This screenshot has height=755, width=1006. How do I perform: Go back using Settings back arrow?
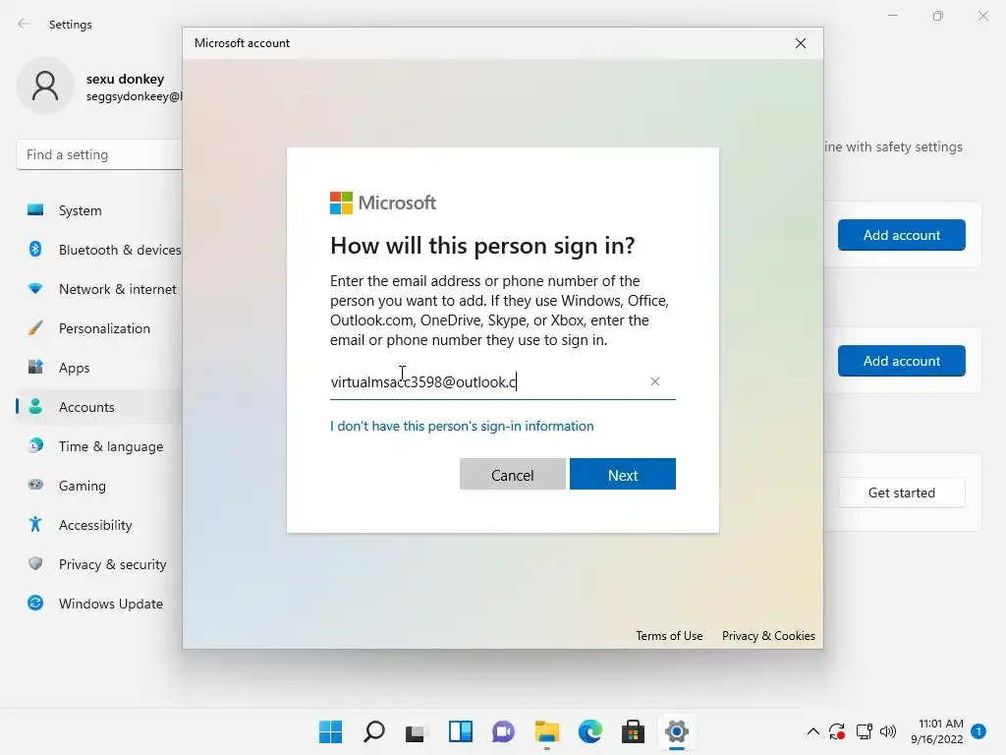(24, 24)
